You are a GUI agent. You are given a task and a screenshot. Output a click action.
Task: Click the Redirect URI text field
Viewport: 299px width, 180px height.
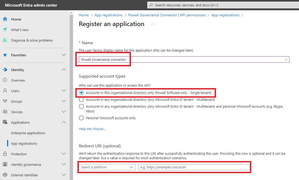[x=194, y=167]
